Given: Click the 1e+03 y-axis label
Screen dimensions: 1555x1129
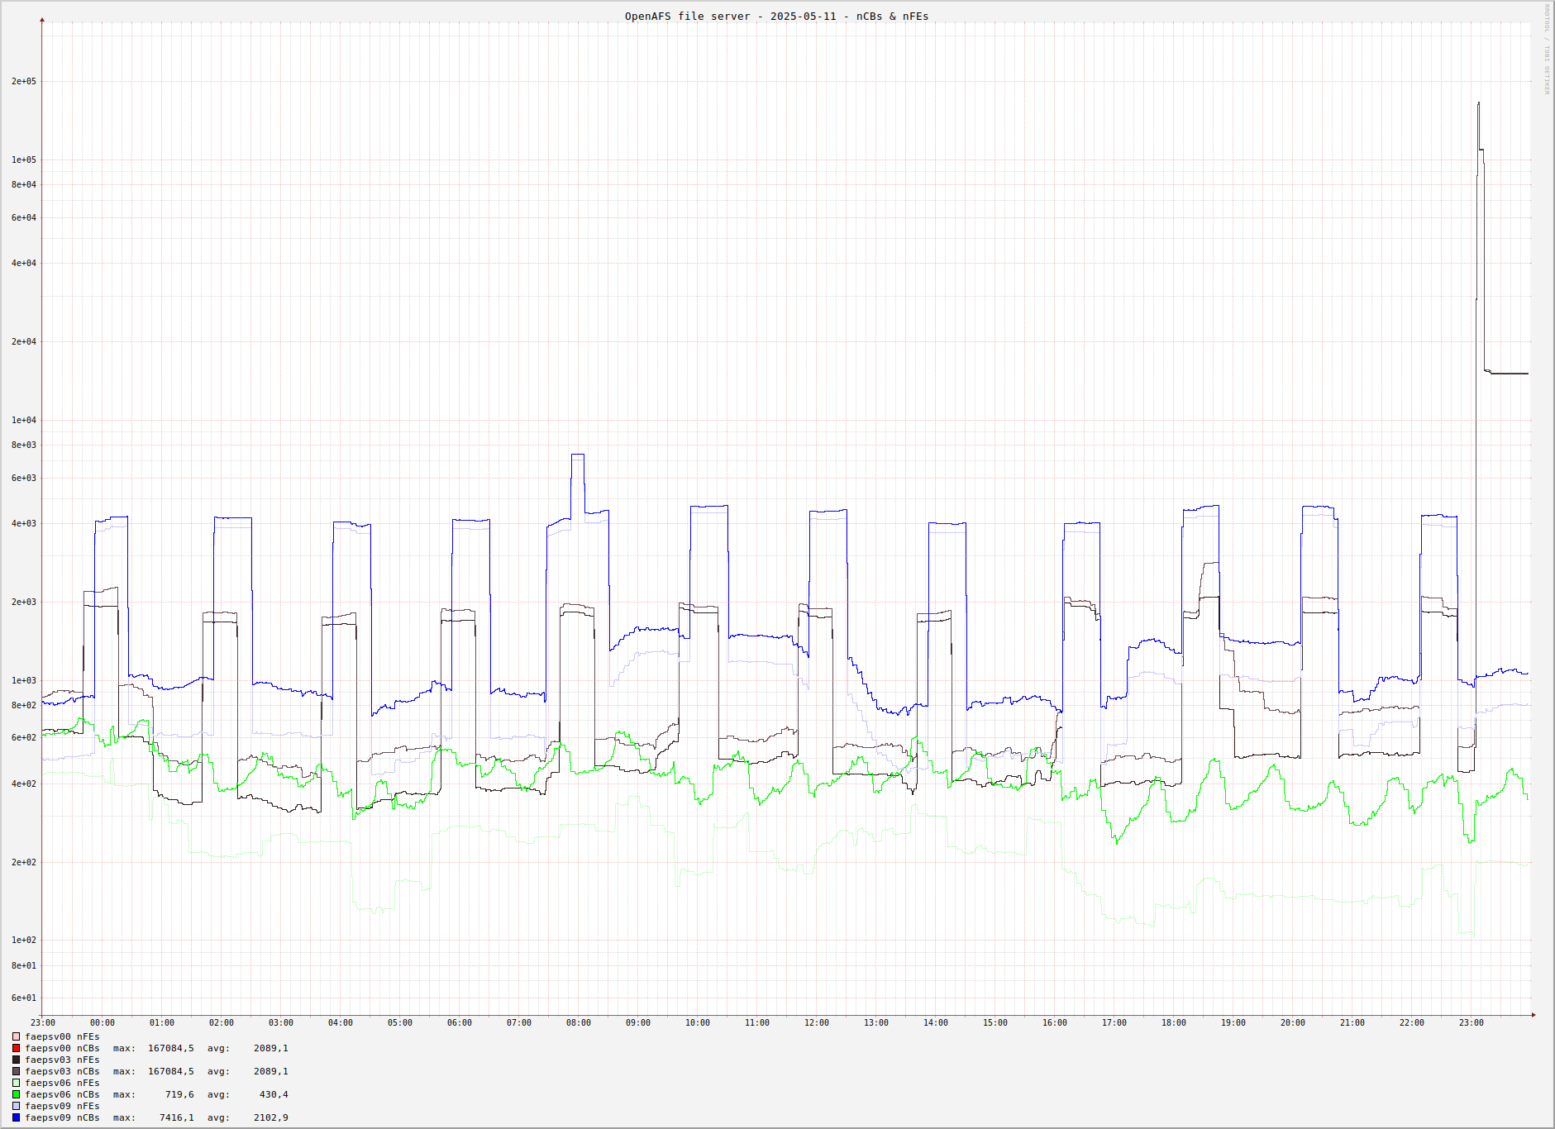Looking at the screenshot, I should 24,681.
